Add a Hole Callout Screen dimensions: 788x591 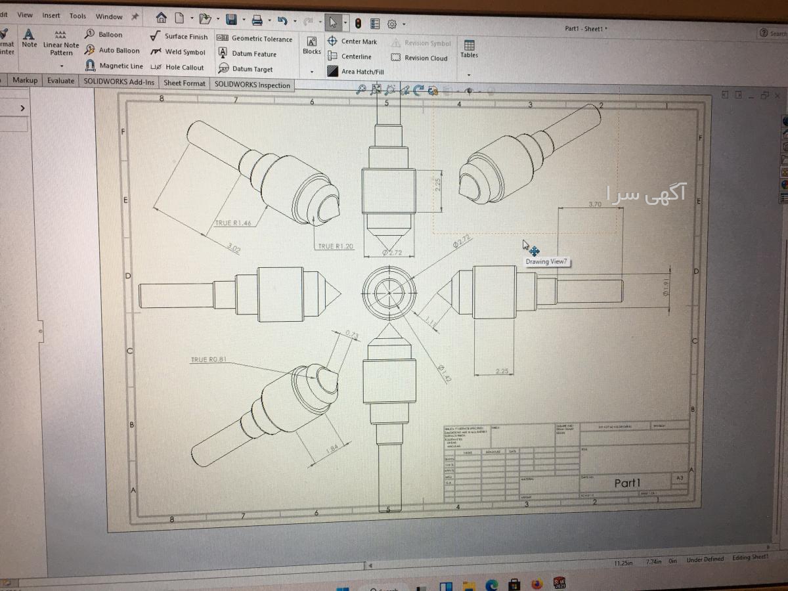pos(177,67)
